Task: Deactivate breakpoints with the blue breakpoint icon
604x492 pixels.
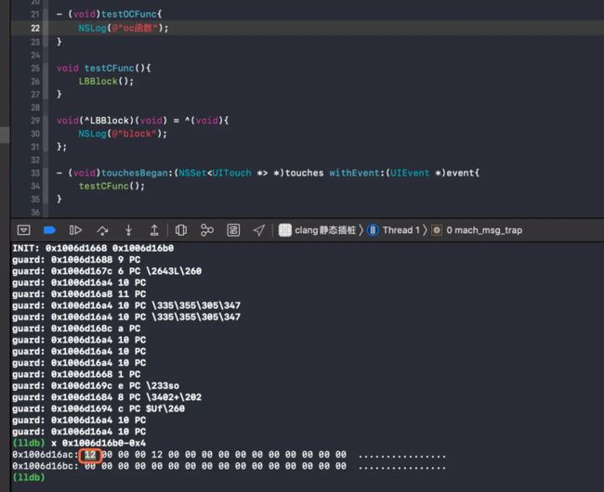Action: point(49,230)
